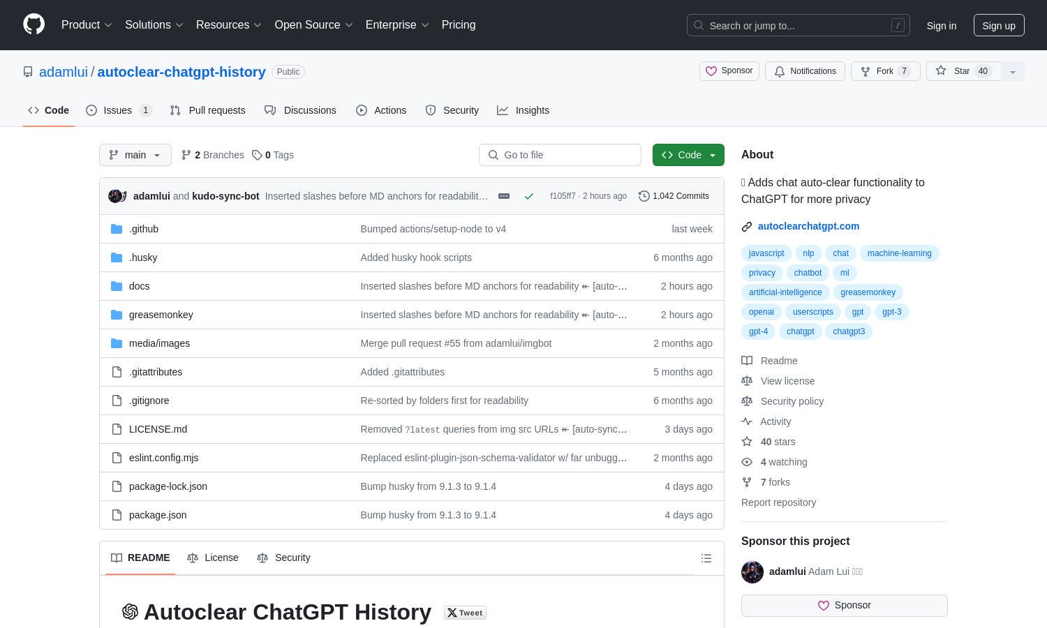Open the 2 Branches link

pos(213,155)
